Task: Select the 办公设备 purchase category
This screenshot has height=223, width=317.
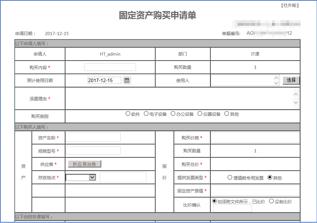Action: [173, 114]
